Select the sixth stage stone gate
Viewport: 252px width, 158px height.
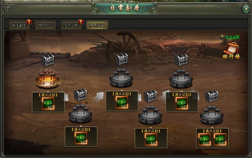click(x=212, y=115)
